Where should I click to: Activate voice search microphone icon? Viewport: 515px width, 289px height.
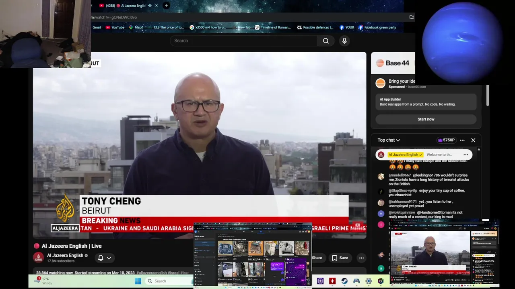click(x=344, y=41)
